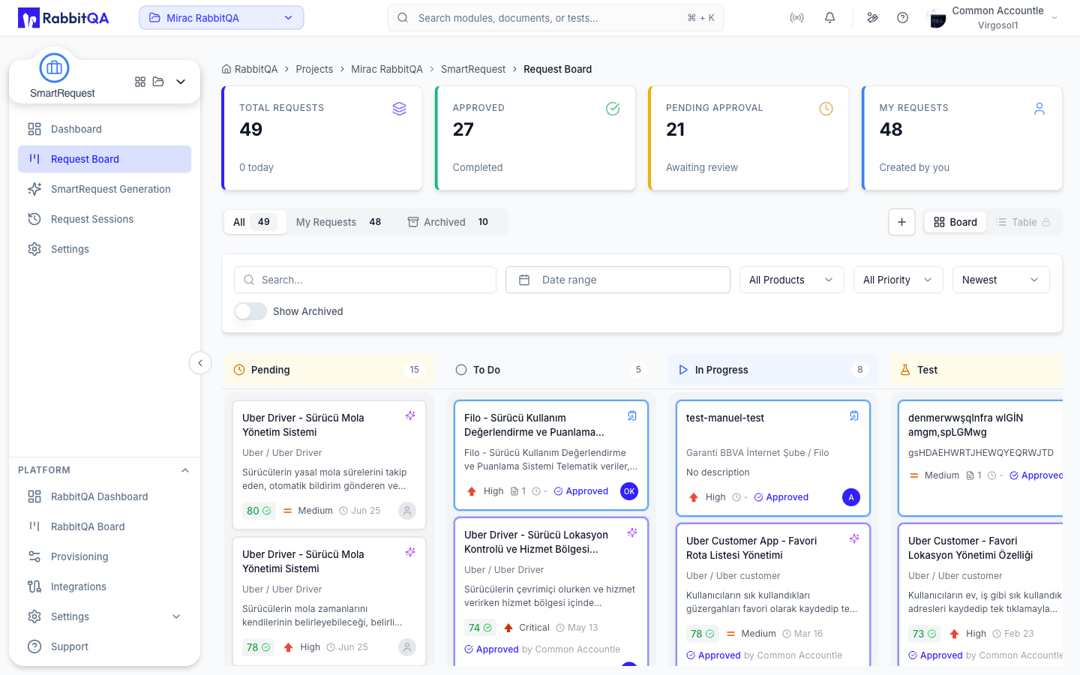Expand the platform Settings submenu chevron
Screen dimensions: 1080x675
(176, 616)
